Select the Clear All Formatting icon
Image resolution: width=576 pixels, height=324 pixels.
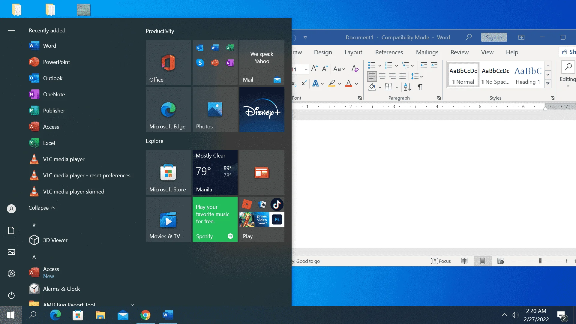pyautogui.click(x=355, y=69)
